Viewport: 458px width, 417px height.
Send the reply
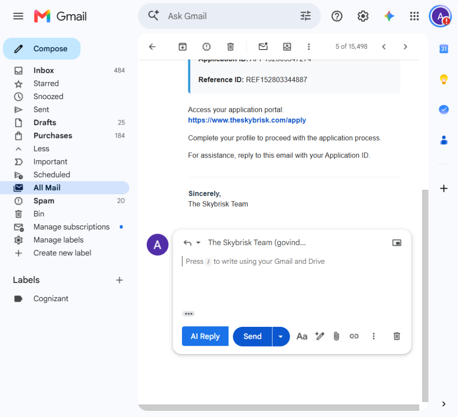(252, 337)
